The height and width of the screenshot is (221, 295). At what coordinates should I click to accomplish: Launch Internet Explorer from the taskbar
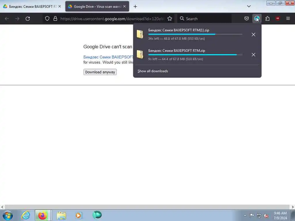(x=26, y=215)
